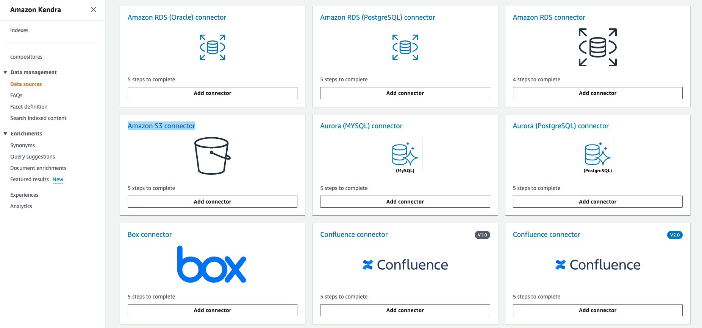Open the Amazon RDS connector title link

(x=549, y=17)
